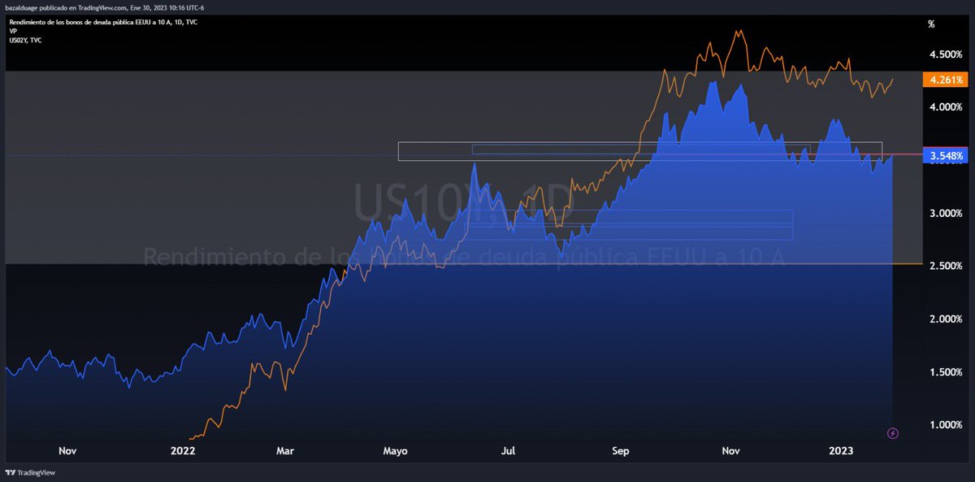Click the Jul label on time axis
Viewport: 975px width, 482px height.
(x=509, y=450)
